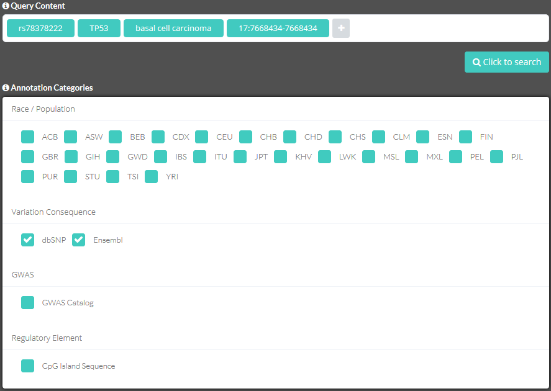Check the KHV population checkbox
The height and width of the screenshot is (391, 551).
(280, 157)
